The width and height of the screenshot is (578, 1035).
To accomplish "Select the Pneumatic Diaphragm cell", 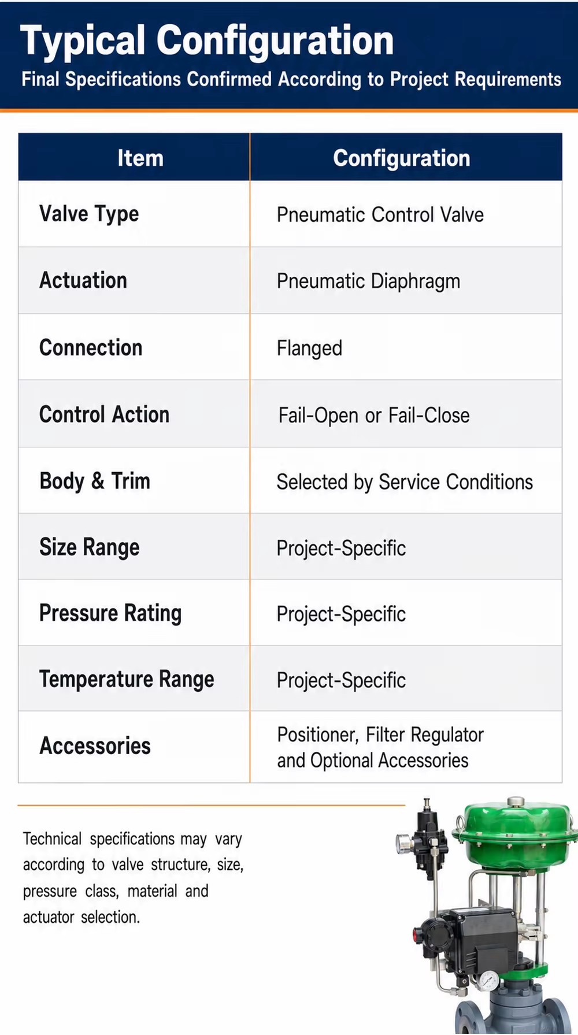I will click(406, 281).
